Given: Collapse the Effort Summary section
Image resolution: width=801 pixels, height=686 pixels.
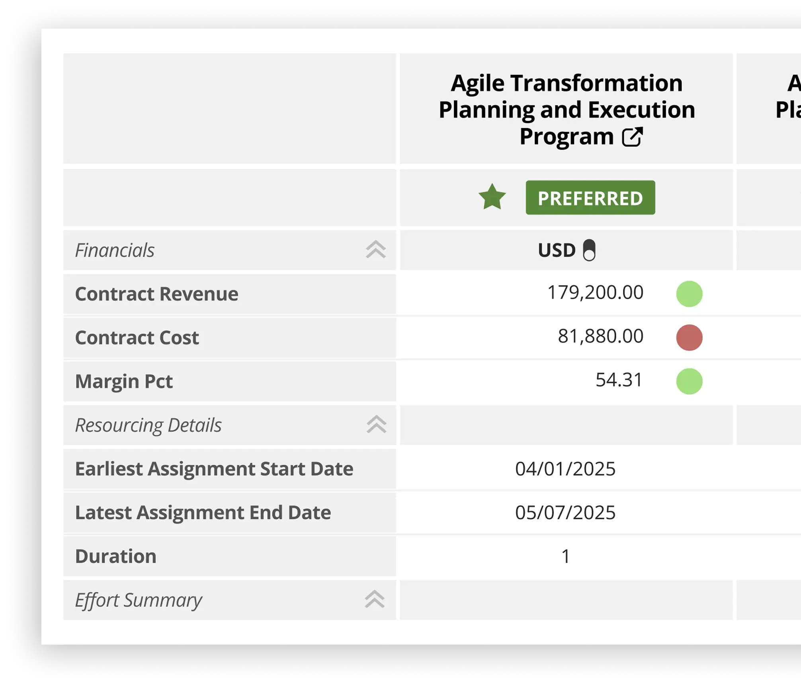Looking at the screenshot, I should point(375,599).
